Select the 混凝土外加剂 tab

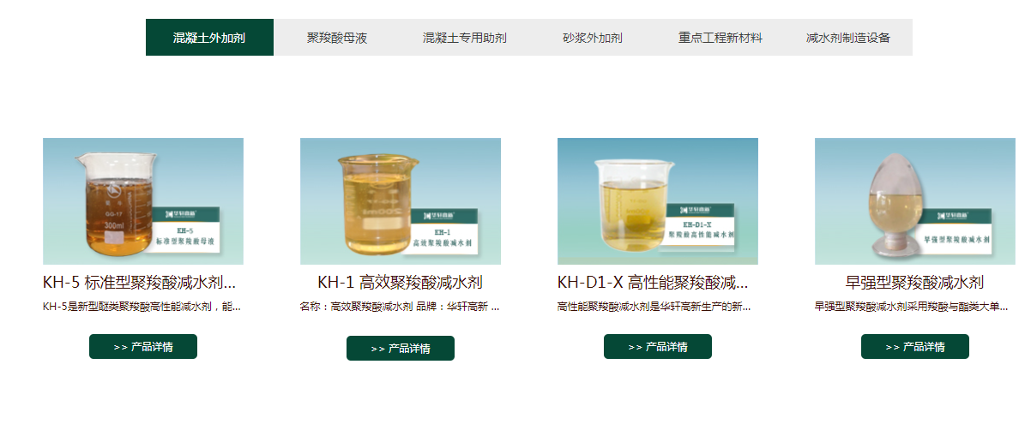[209, 38]
